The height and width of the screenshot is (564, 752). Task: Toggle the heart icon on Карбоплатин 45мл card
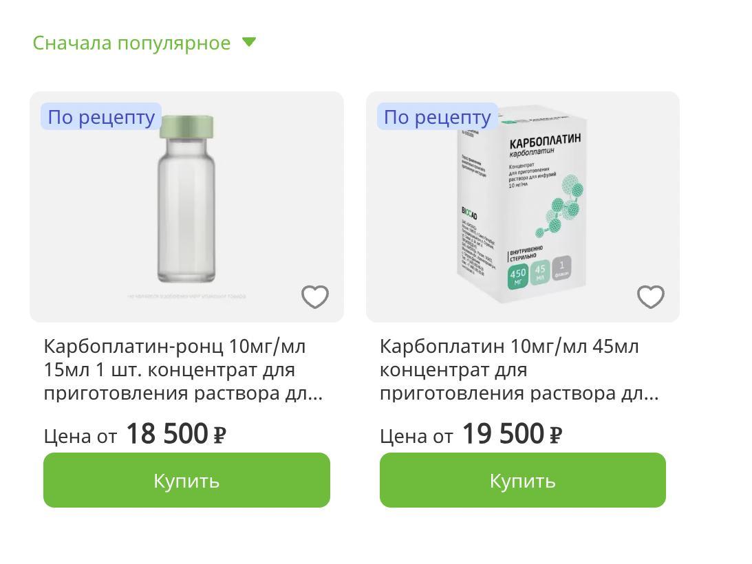[651, 297]
